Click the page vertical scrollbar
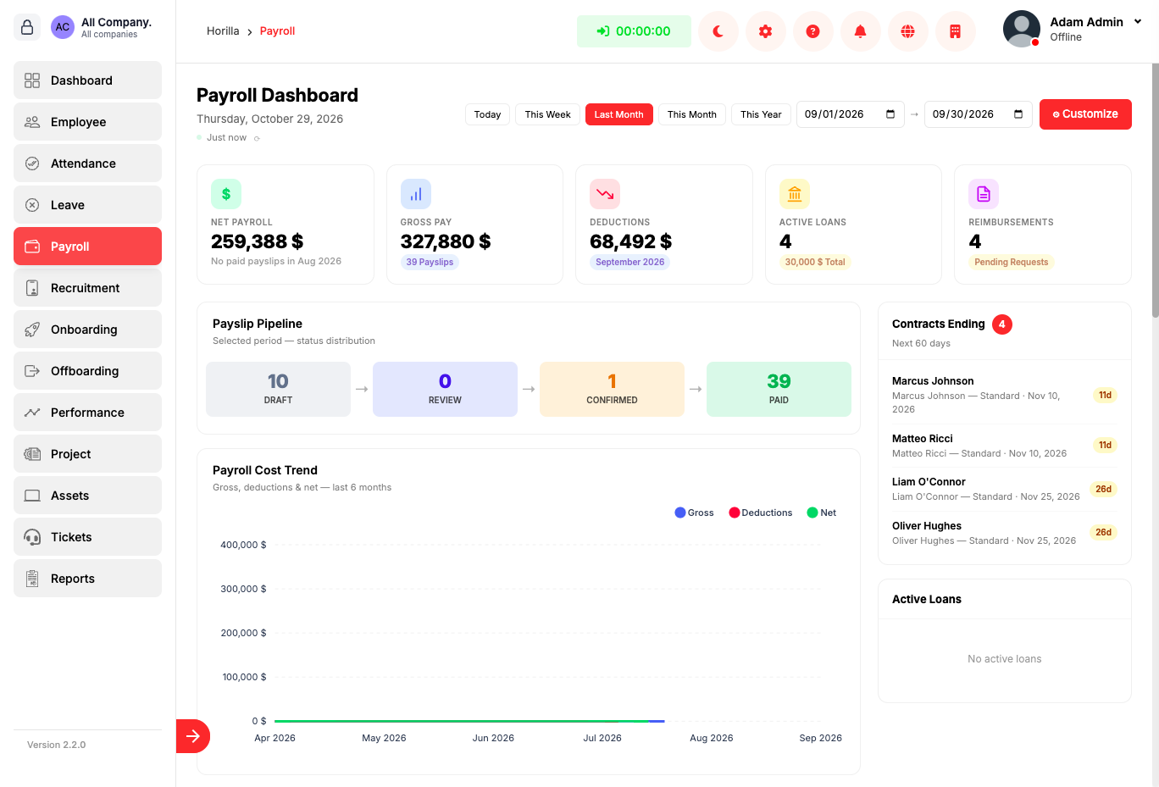The height and width of the screenshot is (787, 1159). (x=1156, y=191)
